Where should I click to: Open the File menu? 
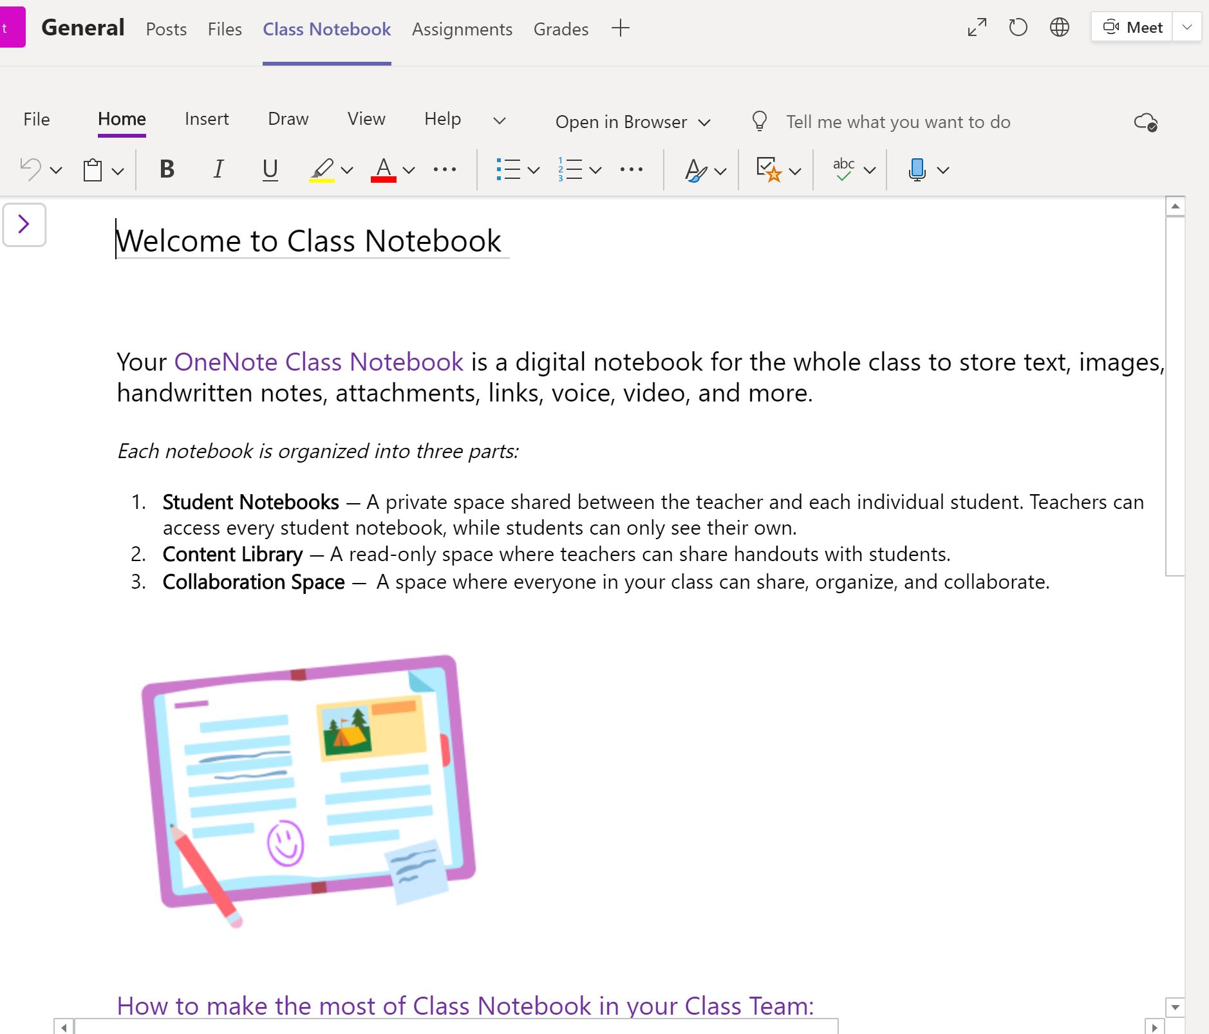(x=37, y=119)
